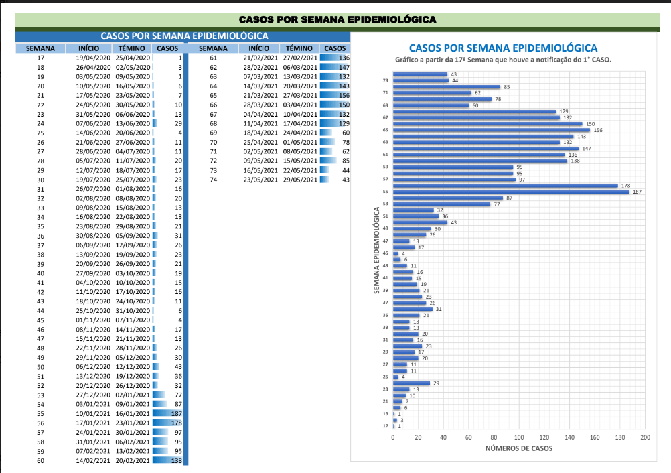The width and height of the screenshot is (671, 473).
Task: Click the cases cell showing 187 for week 55
Action: 167,415
